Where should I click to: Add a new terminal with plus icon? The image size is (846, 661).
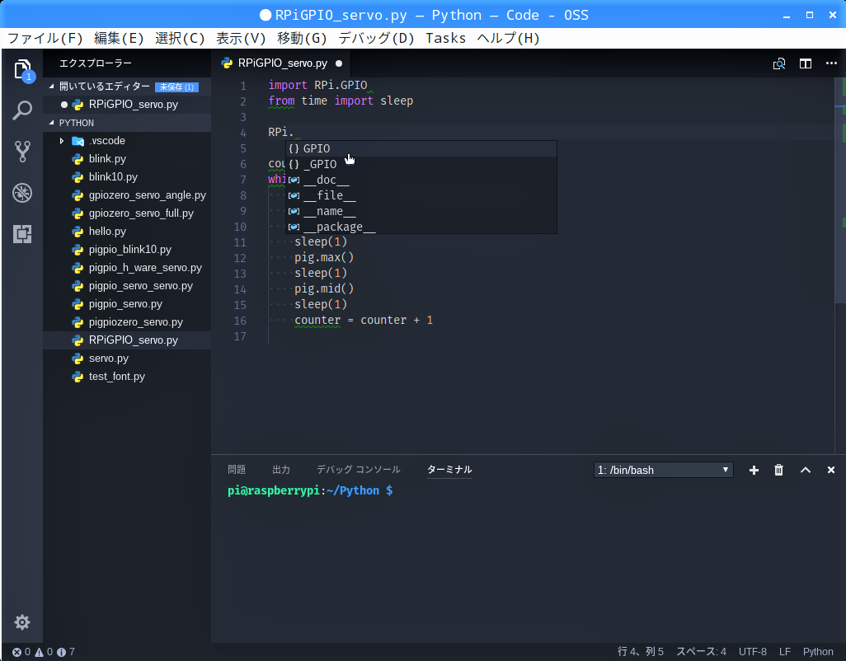754,470
